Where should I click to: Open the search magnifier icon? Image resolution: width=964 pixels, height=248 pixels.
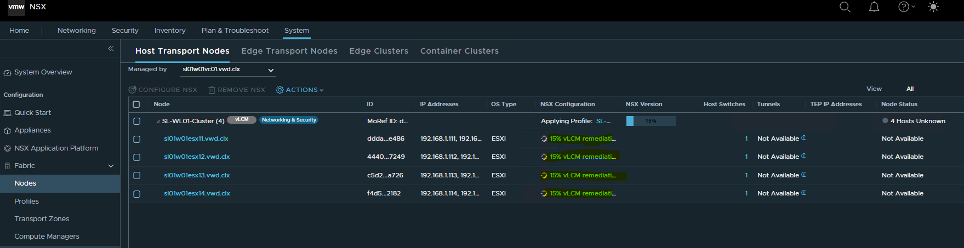click(x=845, y=7)
